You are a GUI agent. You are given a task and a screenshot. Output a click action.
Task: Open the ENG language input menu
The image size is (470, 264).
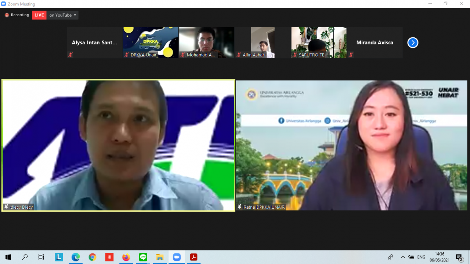tap(421, 257)
